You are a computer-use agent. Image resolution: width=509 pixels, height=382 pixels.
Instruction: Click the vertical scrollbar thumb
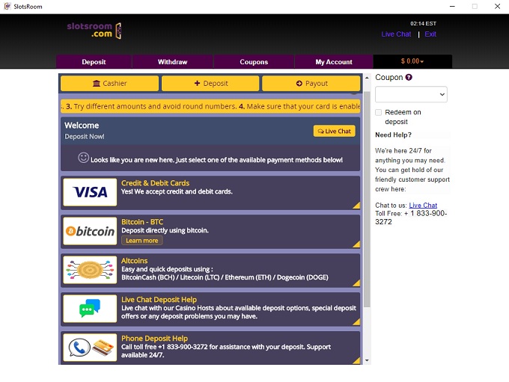(x=367, y=199)
